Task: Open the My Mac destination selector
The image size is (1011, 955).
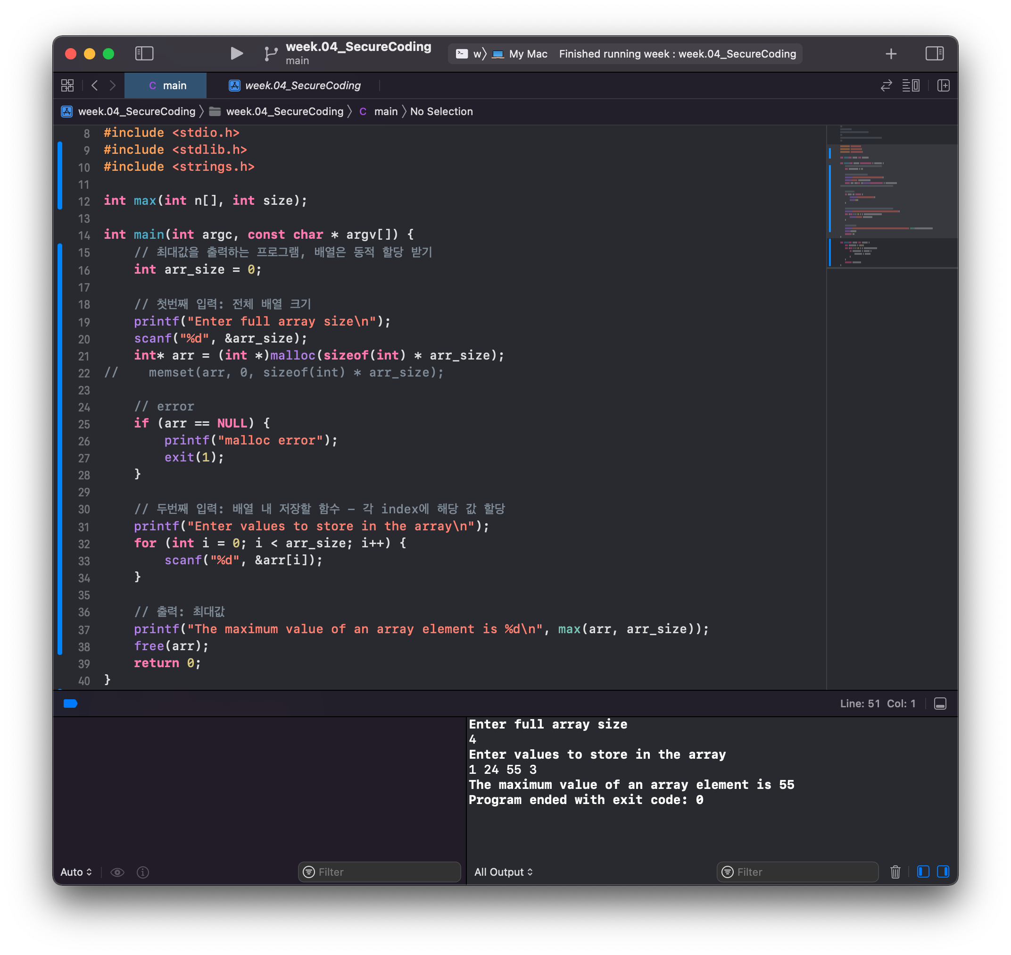Action: (x=527, y=54)
